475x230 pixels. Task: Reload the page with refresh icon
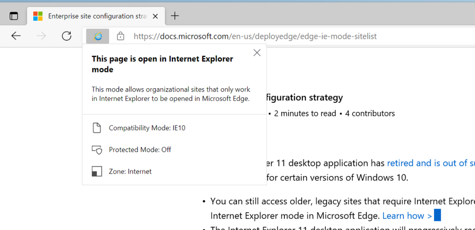[x=67, y=36]
